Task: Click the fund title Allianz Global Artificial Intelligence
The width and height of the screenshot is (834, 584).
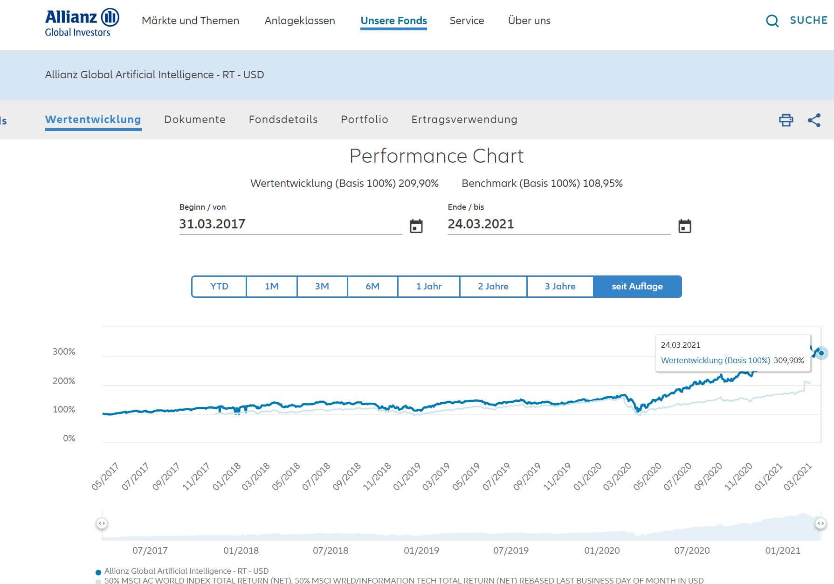Action: pos(154,75)
